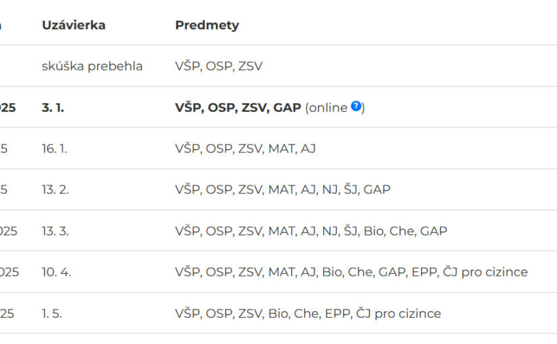Screen dimensions: 557x344
Task: Click the blue question mark help icon
Action: pos(356,106)
